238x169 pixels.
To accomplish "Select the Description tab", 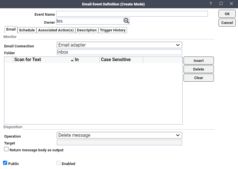I will (87, 30).
